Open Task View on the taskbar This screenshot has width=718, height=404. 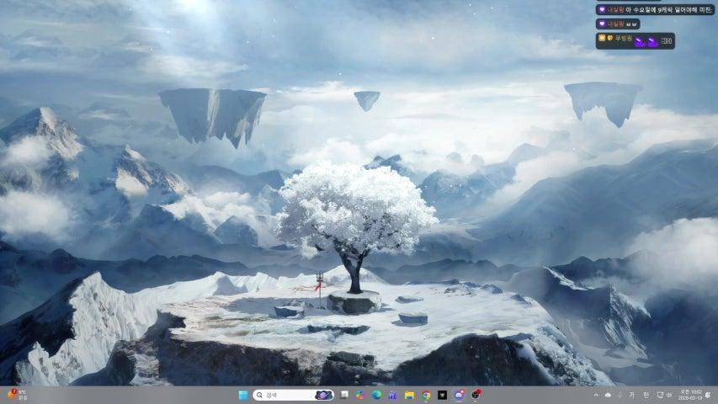tap(344, 395)
